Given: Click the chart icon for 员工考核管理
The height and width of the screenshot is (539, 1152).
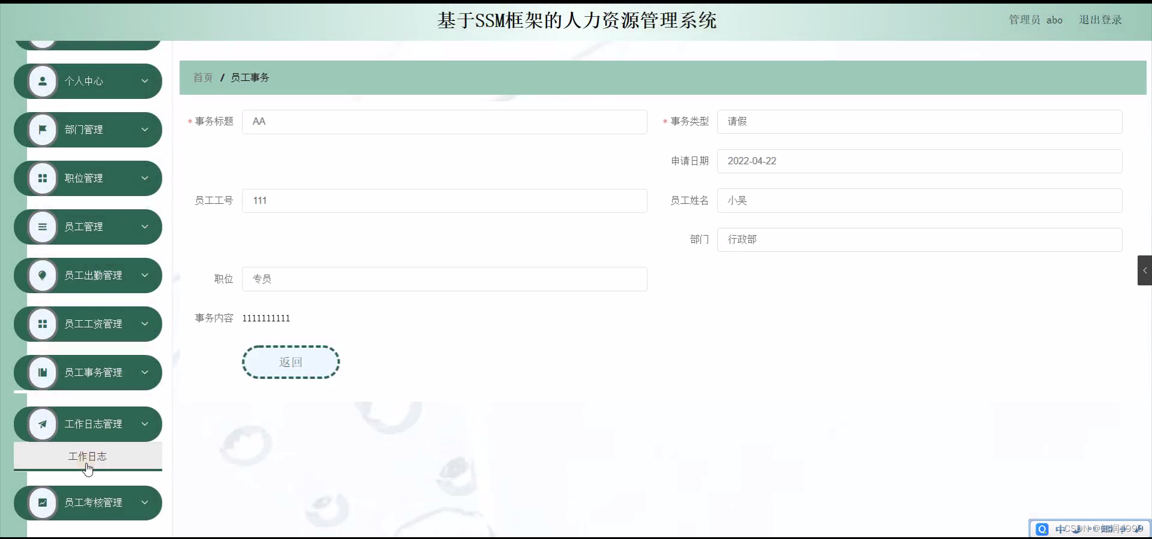Looking at the screenshot, I should pyautogui.click(x=43, y=502).
